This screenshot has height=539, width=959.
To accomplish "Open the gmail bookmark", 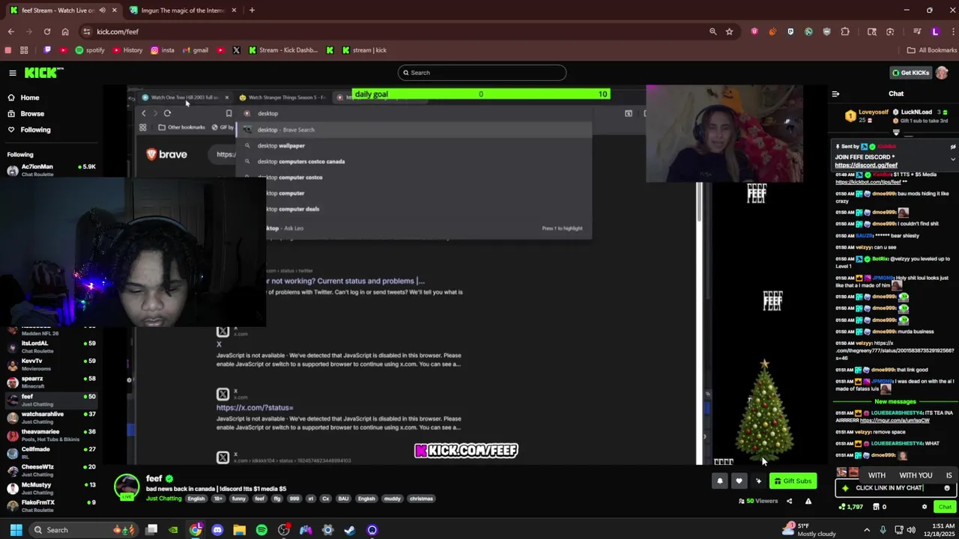I will click(194, 50).
